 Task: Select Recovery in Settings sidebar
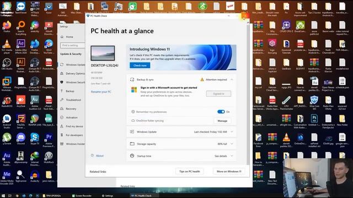71,109
